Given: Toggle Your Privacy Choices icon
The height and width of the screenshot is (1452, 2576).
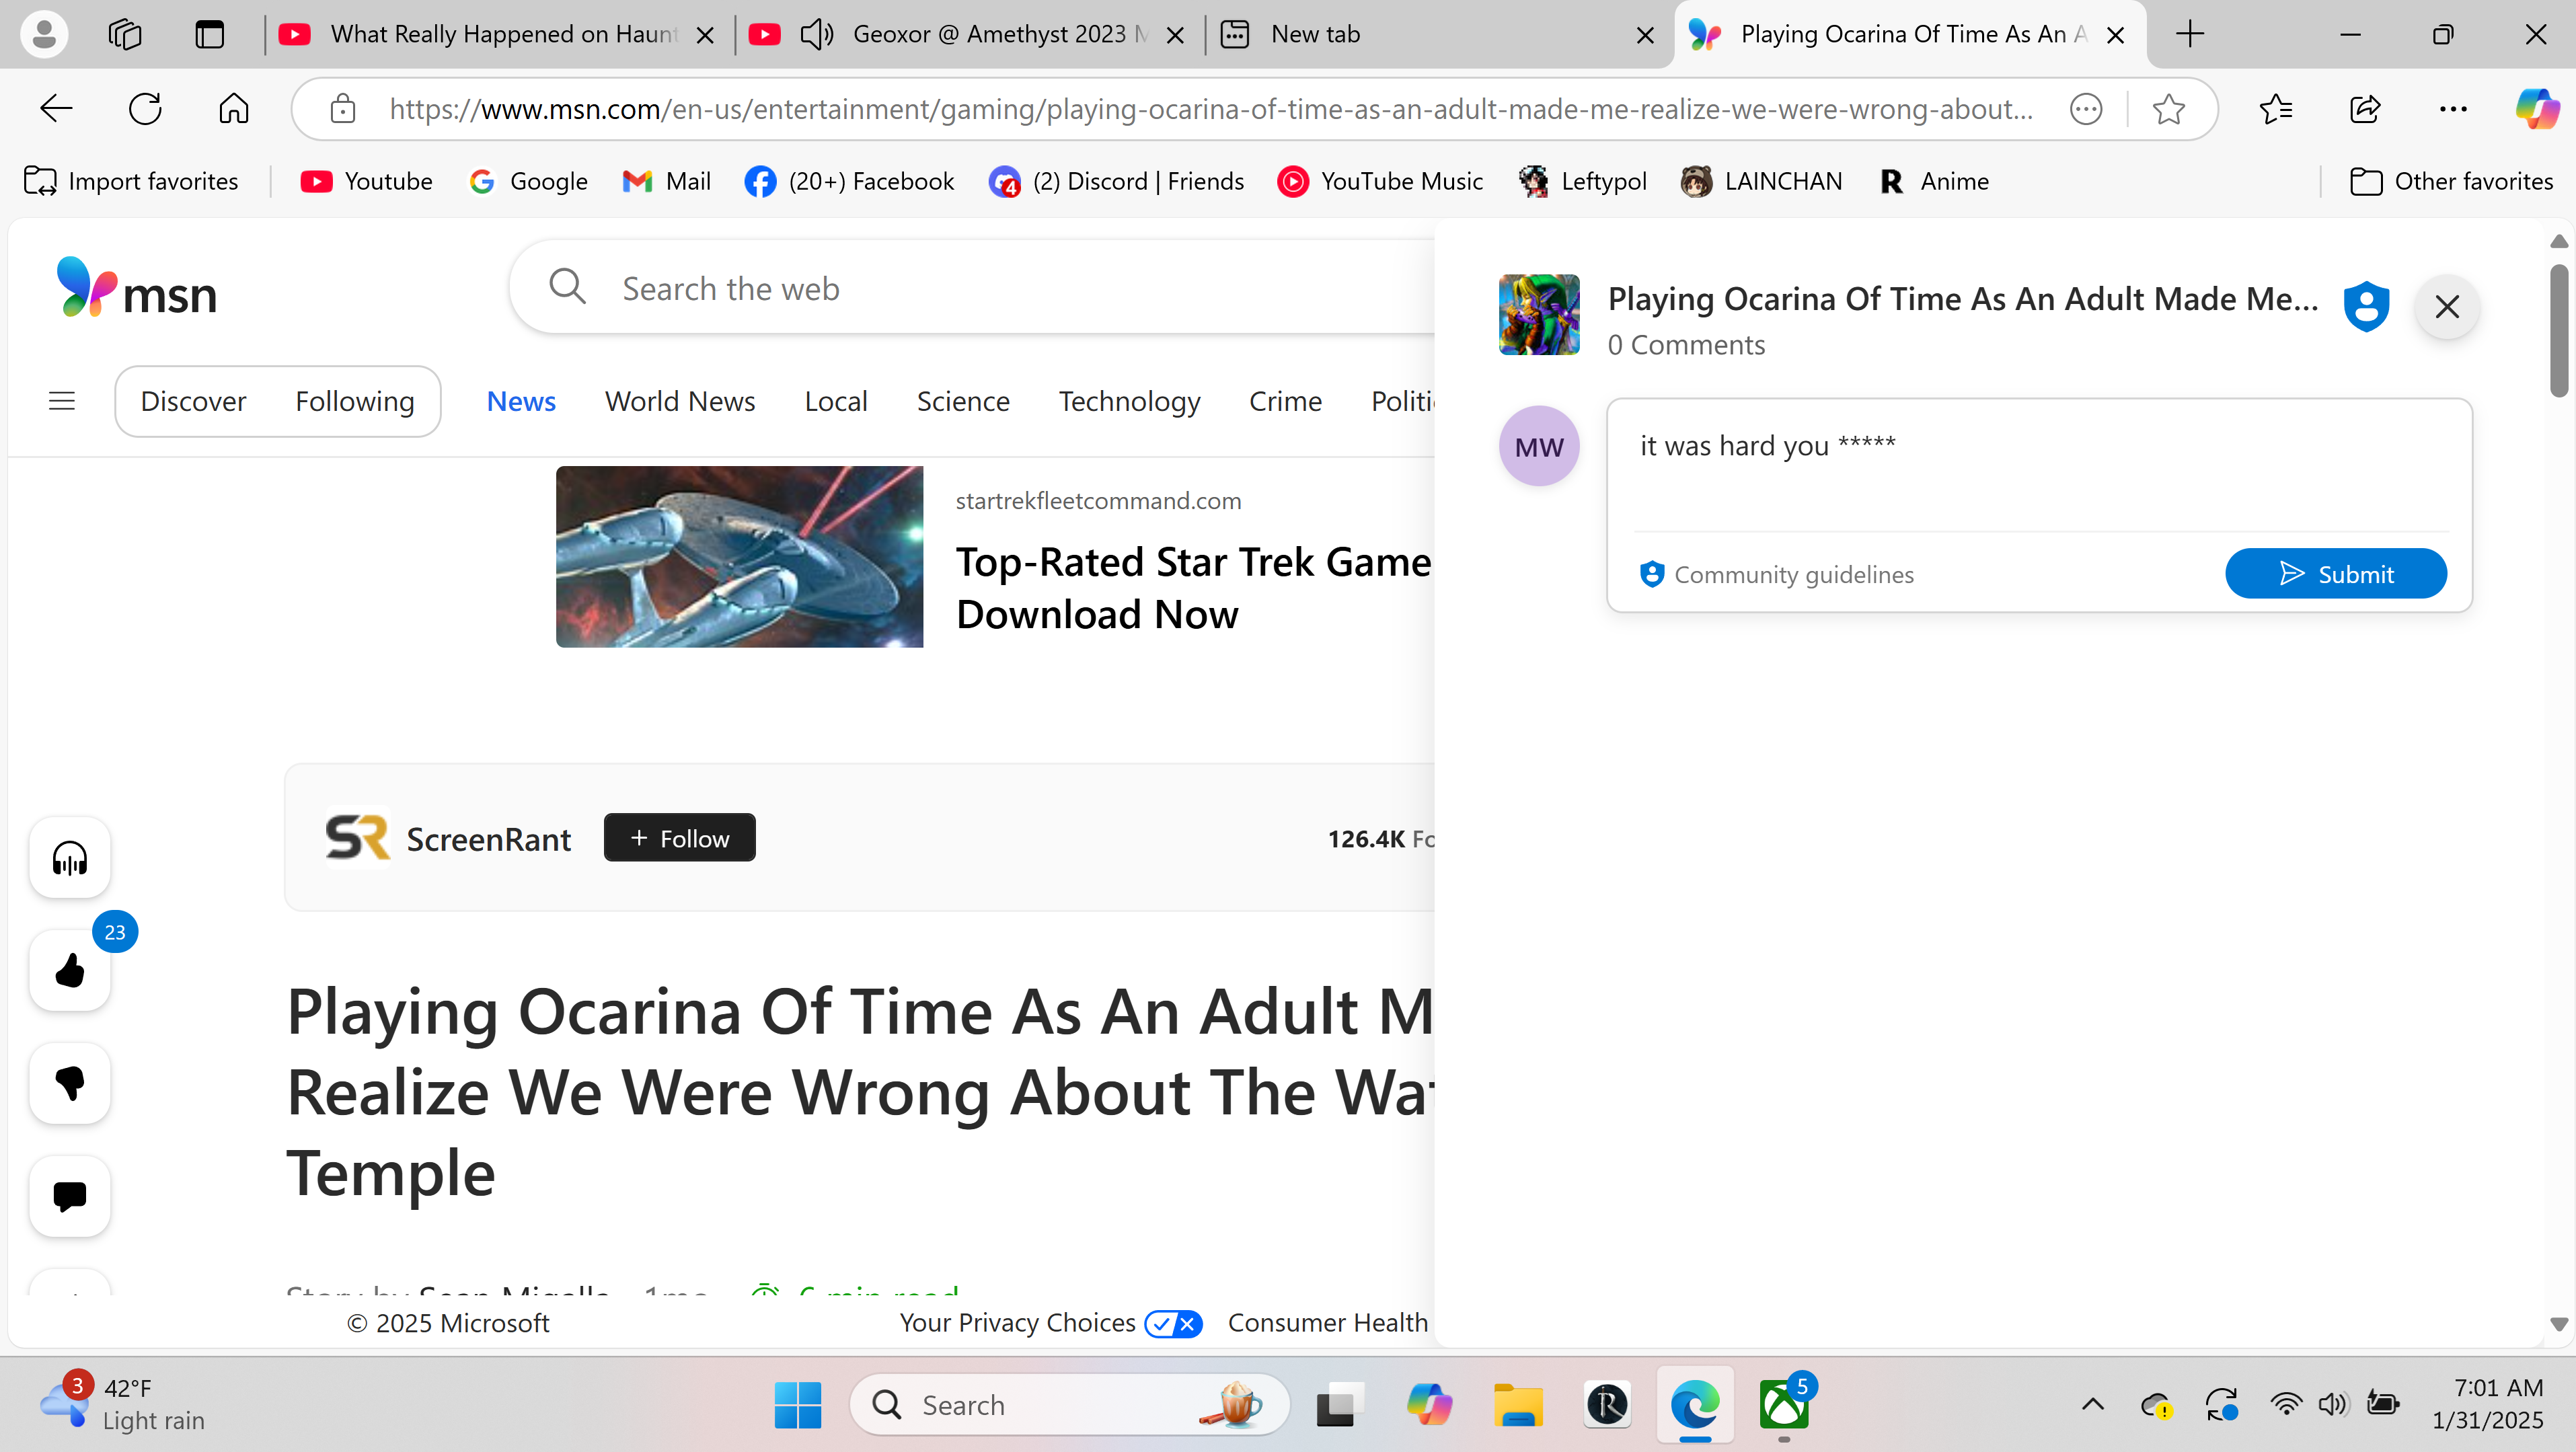Looking at the screenshot, I should coord(1173,1323).
